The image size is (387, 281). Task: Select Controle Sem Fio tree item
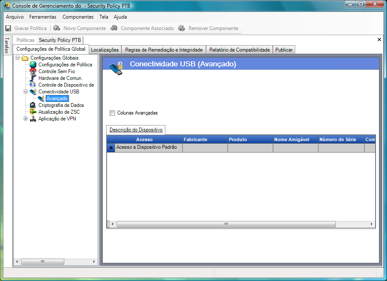point(57,71)
